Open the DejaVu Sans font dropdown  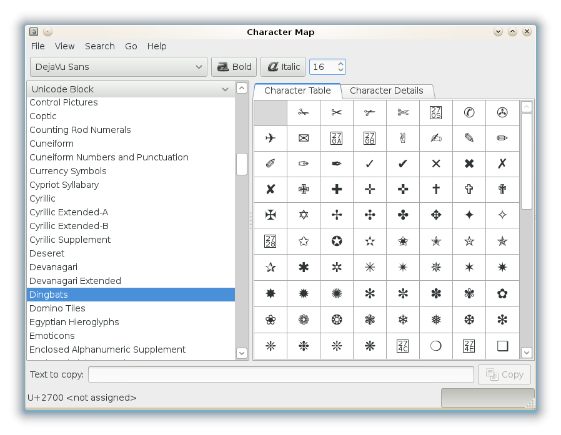[118, 67]
